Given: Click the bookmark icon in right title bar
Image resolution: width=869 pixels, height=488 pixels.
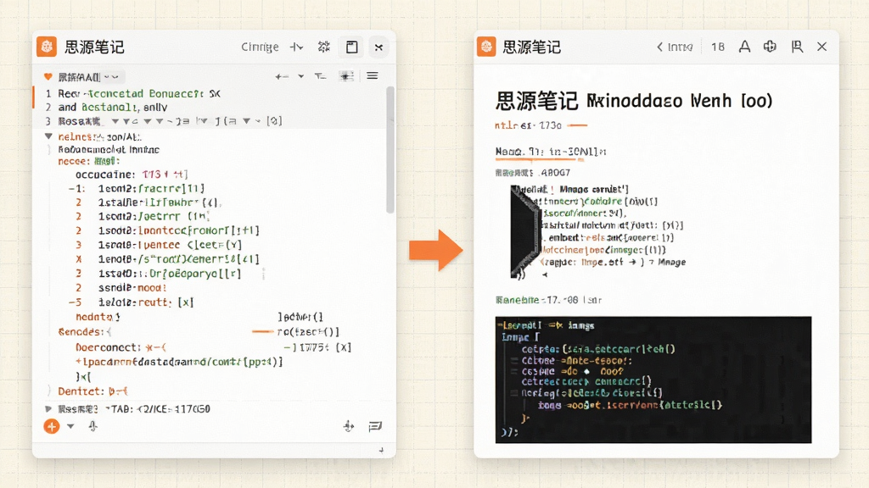Looking at the screenshot, I should click(797, 47).
